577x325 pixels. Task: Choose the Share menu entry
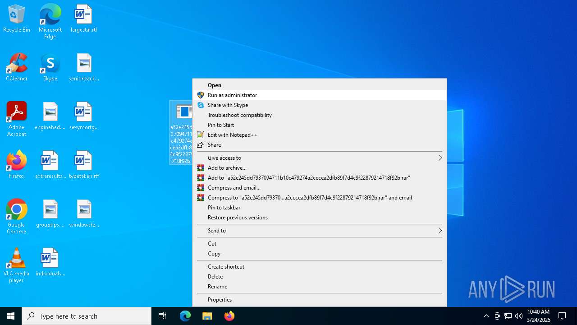320,145
